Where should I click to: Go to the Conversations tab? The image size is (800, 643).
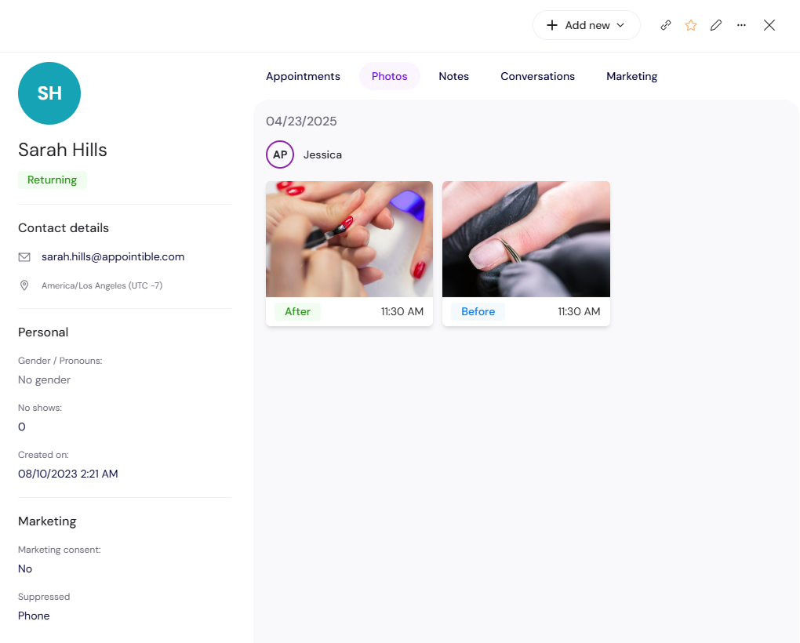tap(537, 76)
